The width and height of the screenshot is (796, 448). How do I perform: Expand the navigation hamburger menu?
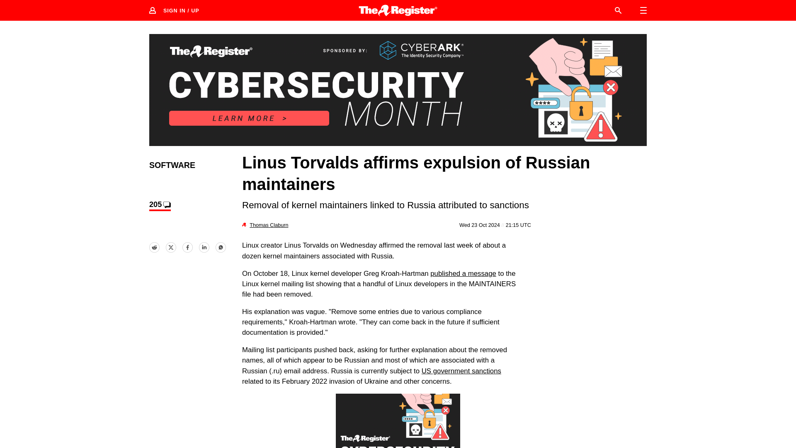[643, 10]
